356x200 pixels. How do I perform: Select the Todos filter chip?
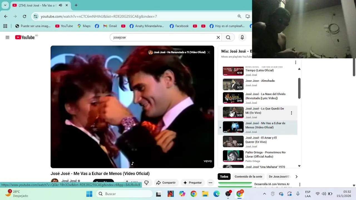[224, 177]
